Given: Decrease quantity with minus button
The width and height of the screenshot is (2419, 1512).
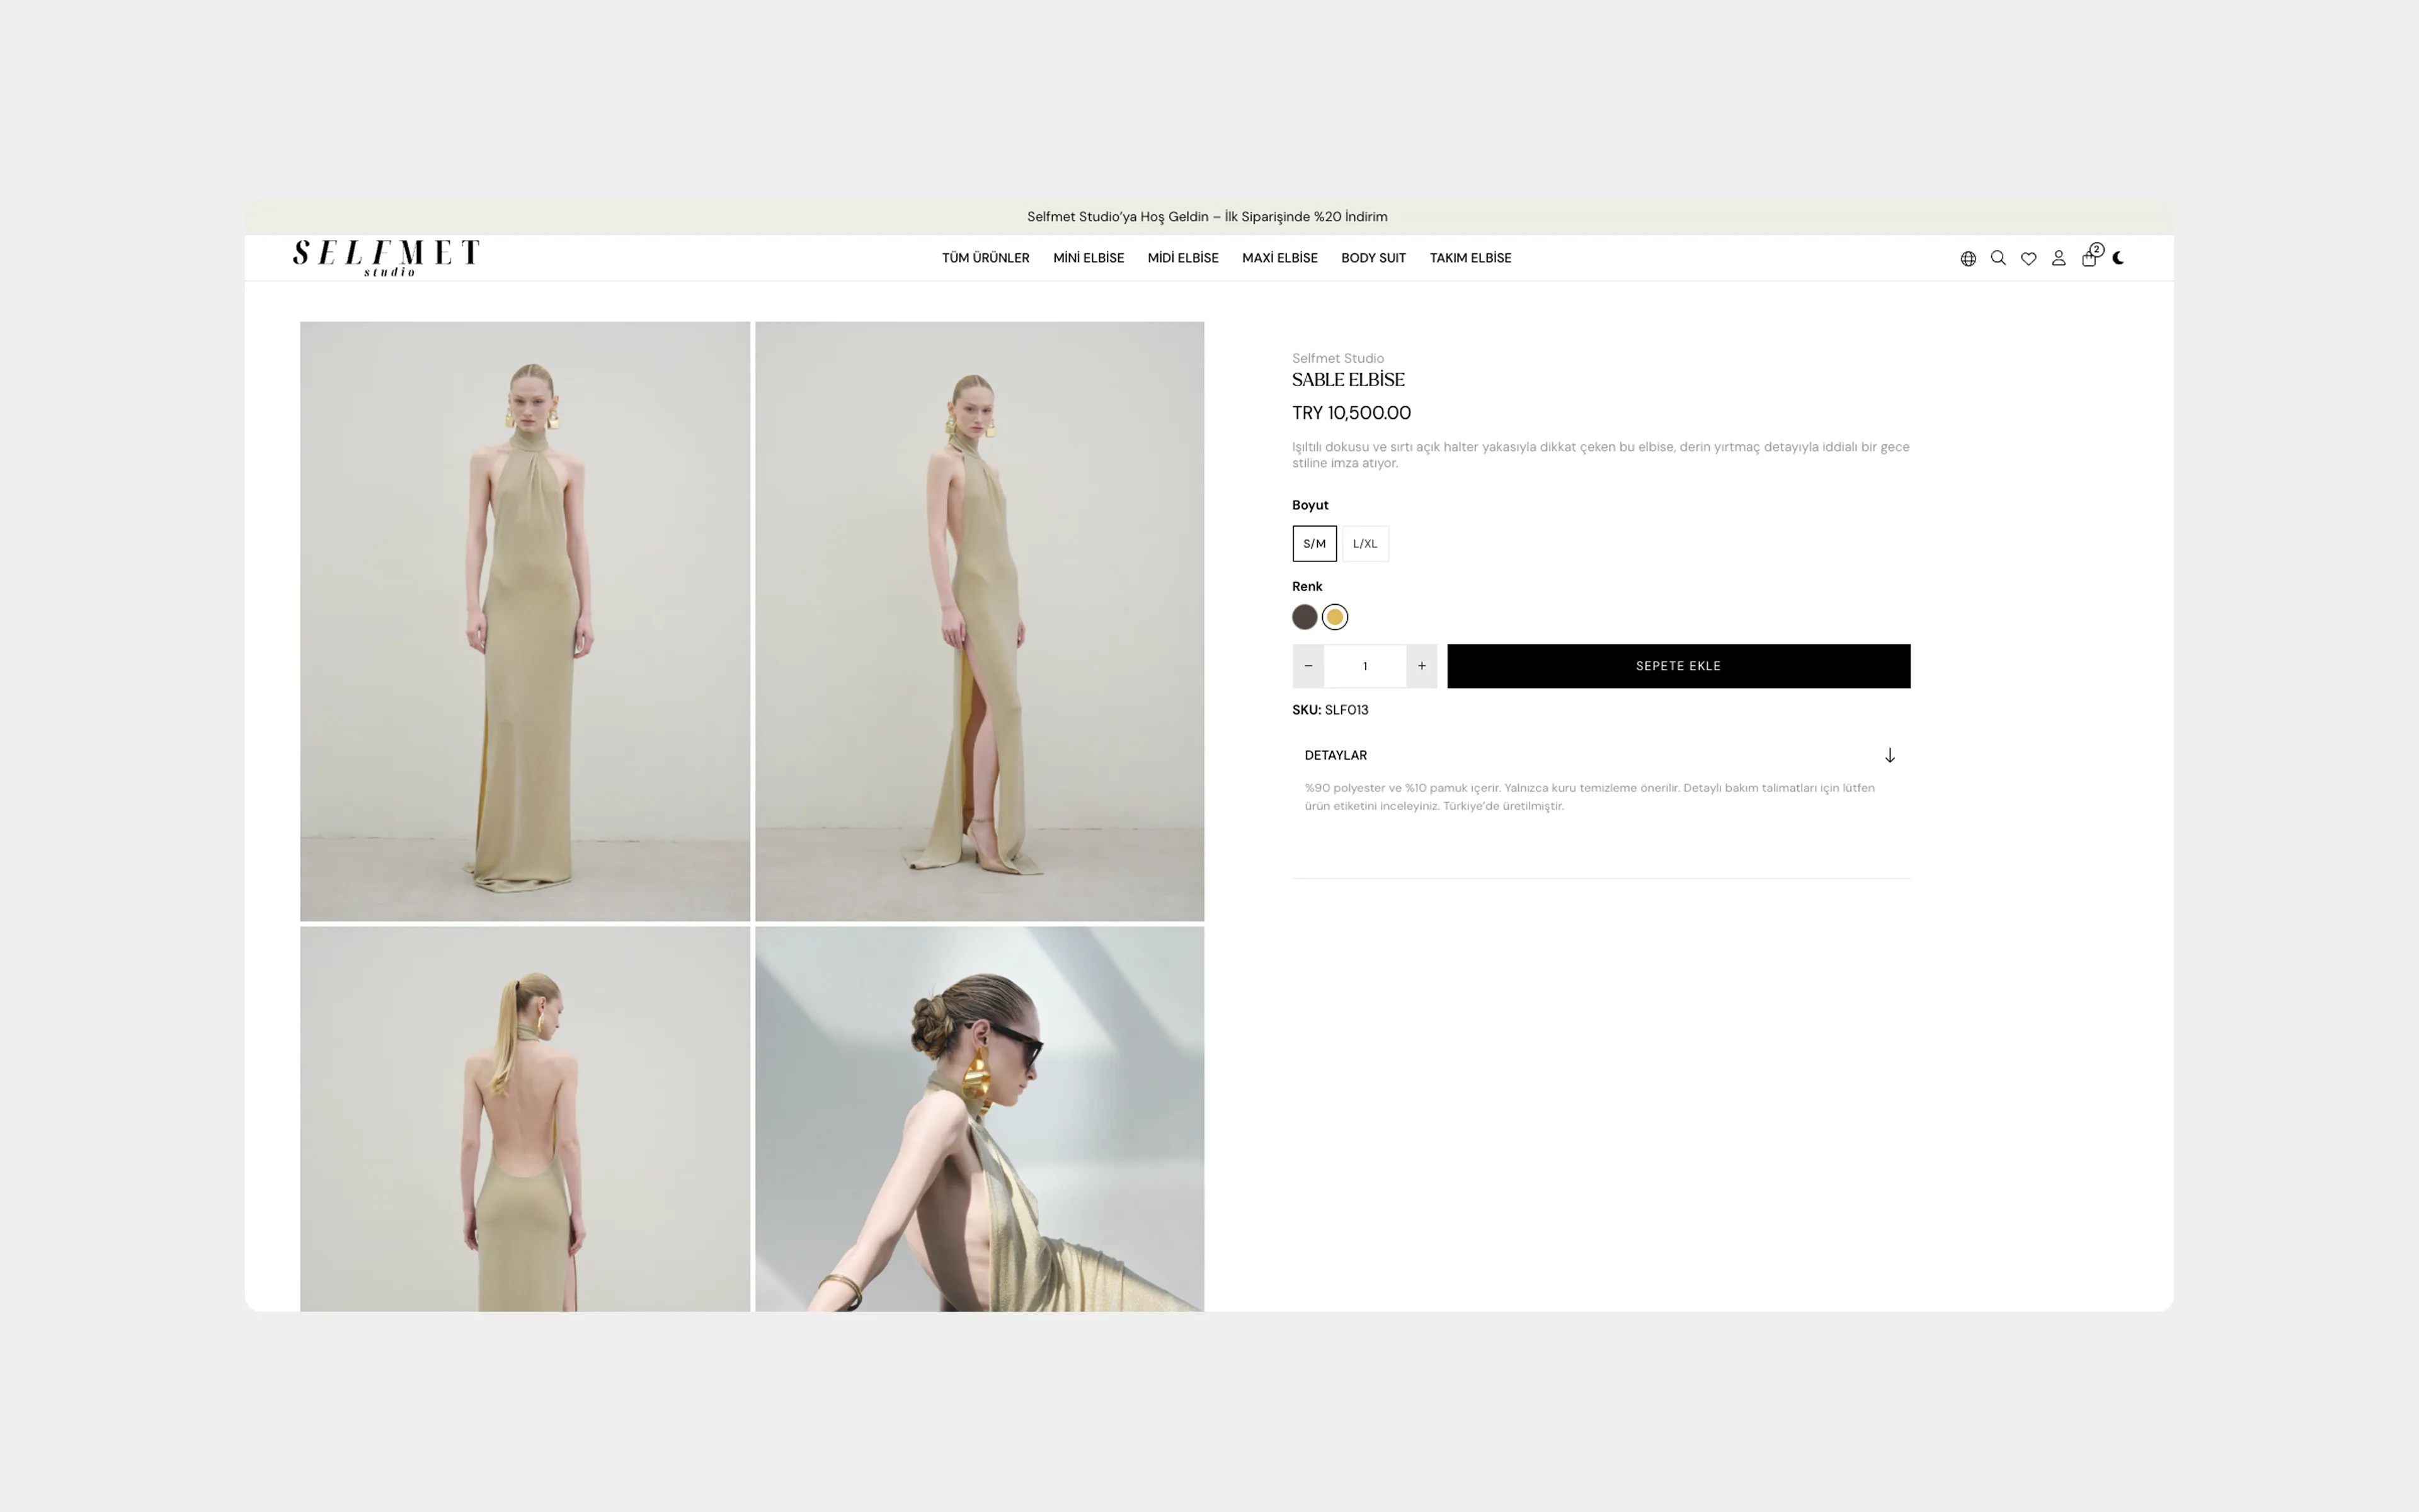Looking at the screenshot, I should point(1308,666).
